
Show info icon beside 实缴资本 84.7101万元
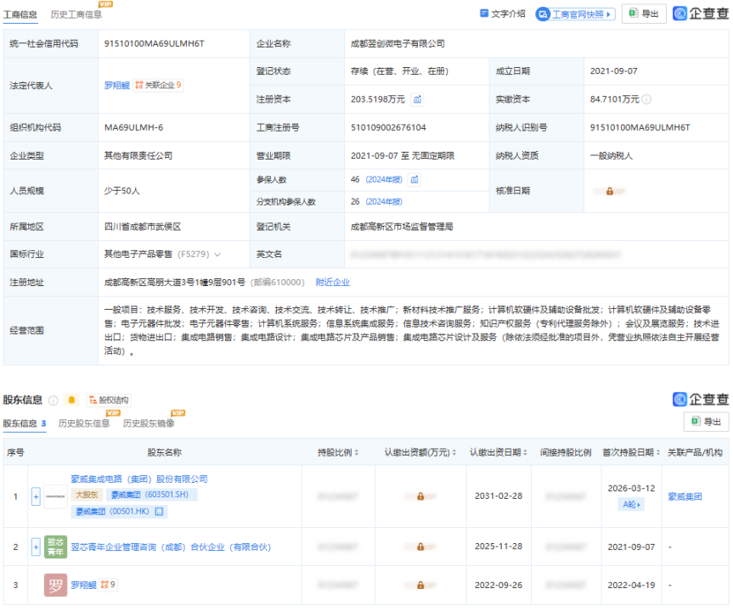[x=646, y=99]
